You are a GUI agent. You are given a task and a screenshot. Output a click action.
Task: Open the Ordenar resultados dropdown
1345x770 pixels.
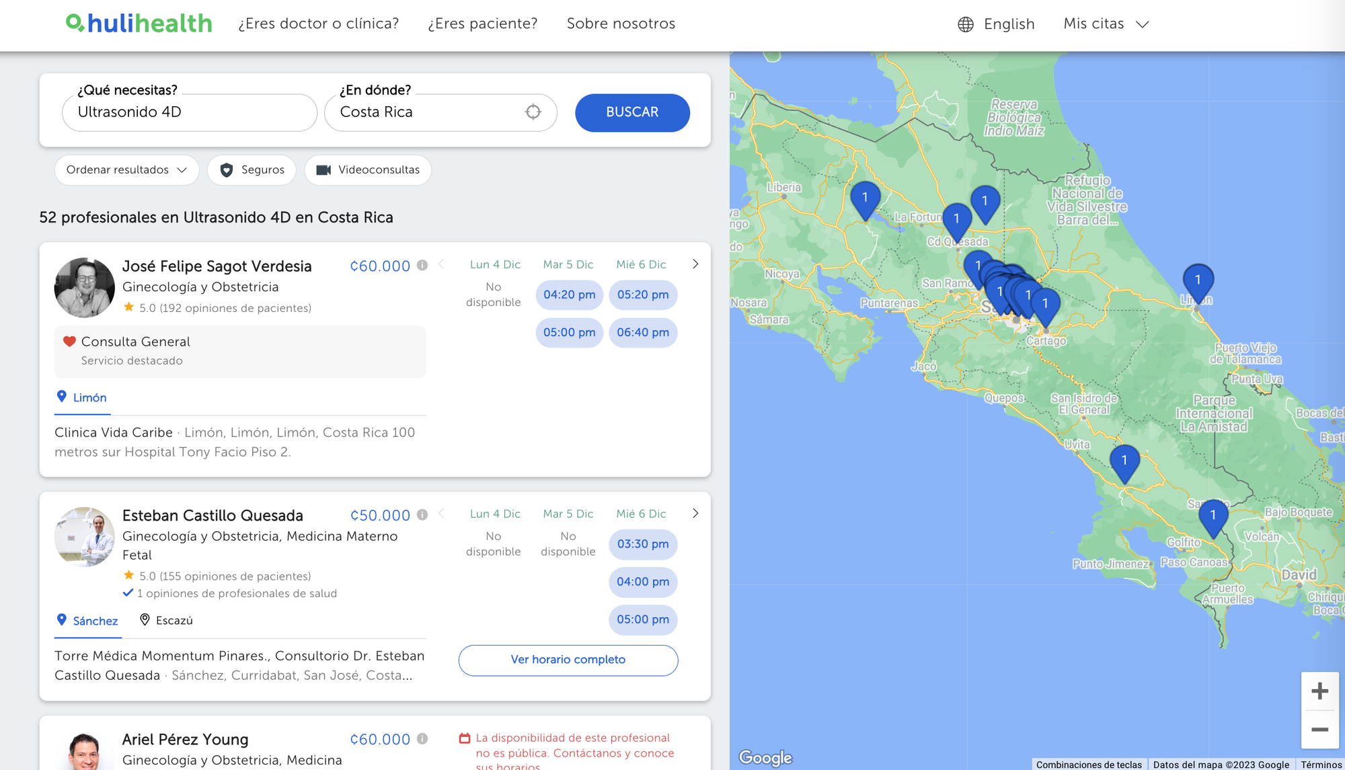(126, 170)
